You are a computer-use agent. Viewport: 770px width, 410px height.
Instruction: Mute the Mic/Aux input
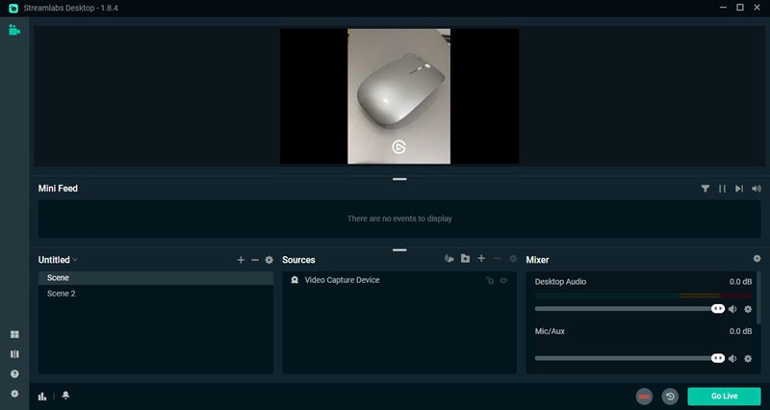[x=732, y=359]
